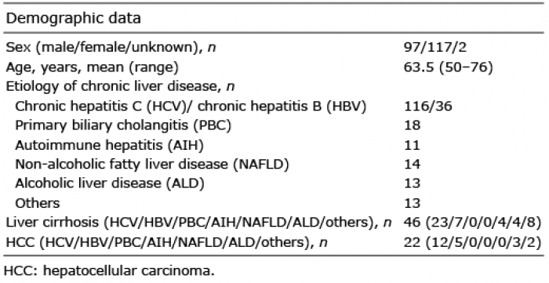Click the value 97/117/2
The image size is (549, 283).
[435, 48]
